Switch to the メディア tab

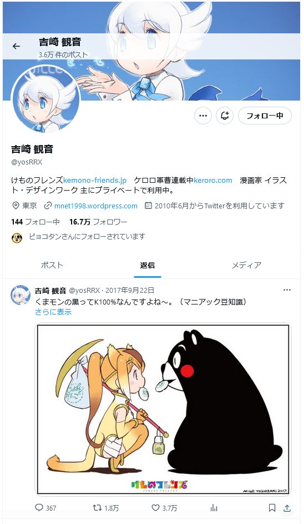(247, 266)
